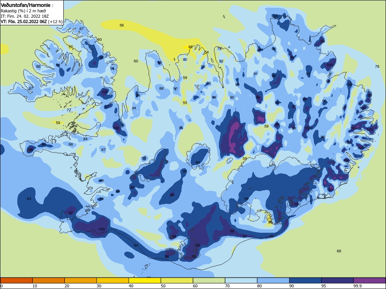
Task: Click the humidity value '92' on the map
Action: pos(221,61)
